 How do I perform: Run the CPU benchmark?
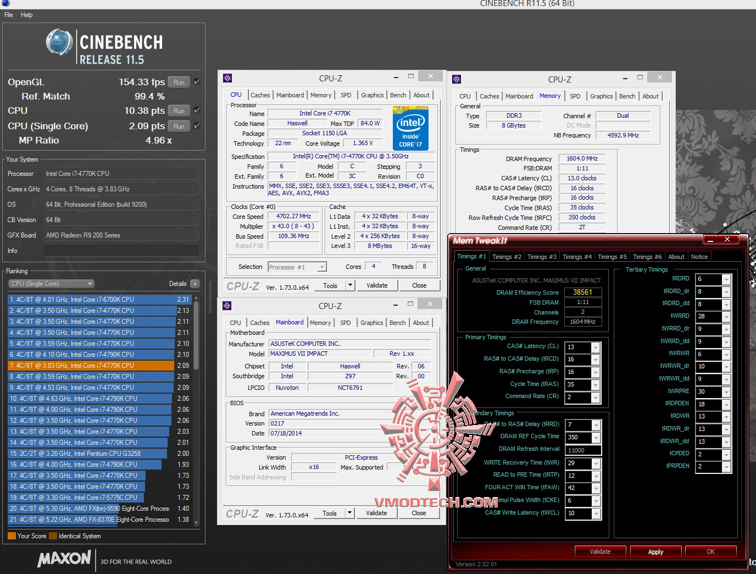179,111
